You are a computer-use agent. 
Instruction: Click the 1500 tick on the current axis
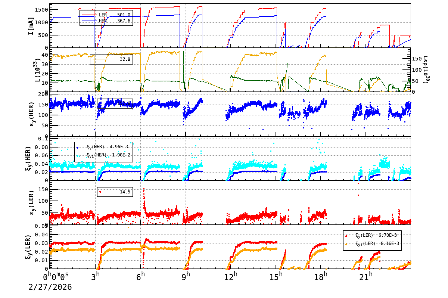point(41,10)
